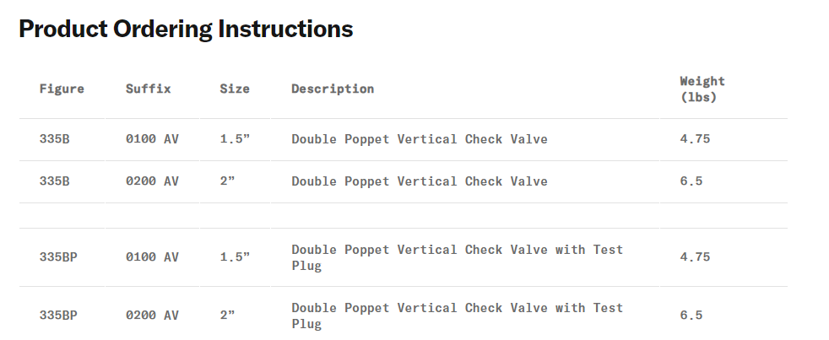Click the 6.5 weight for figure 335B

691,181
